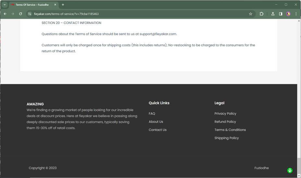Open the Contact Us link
Viewport: 301px width, 178px height.
[x=157, y=130]
